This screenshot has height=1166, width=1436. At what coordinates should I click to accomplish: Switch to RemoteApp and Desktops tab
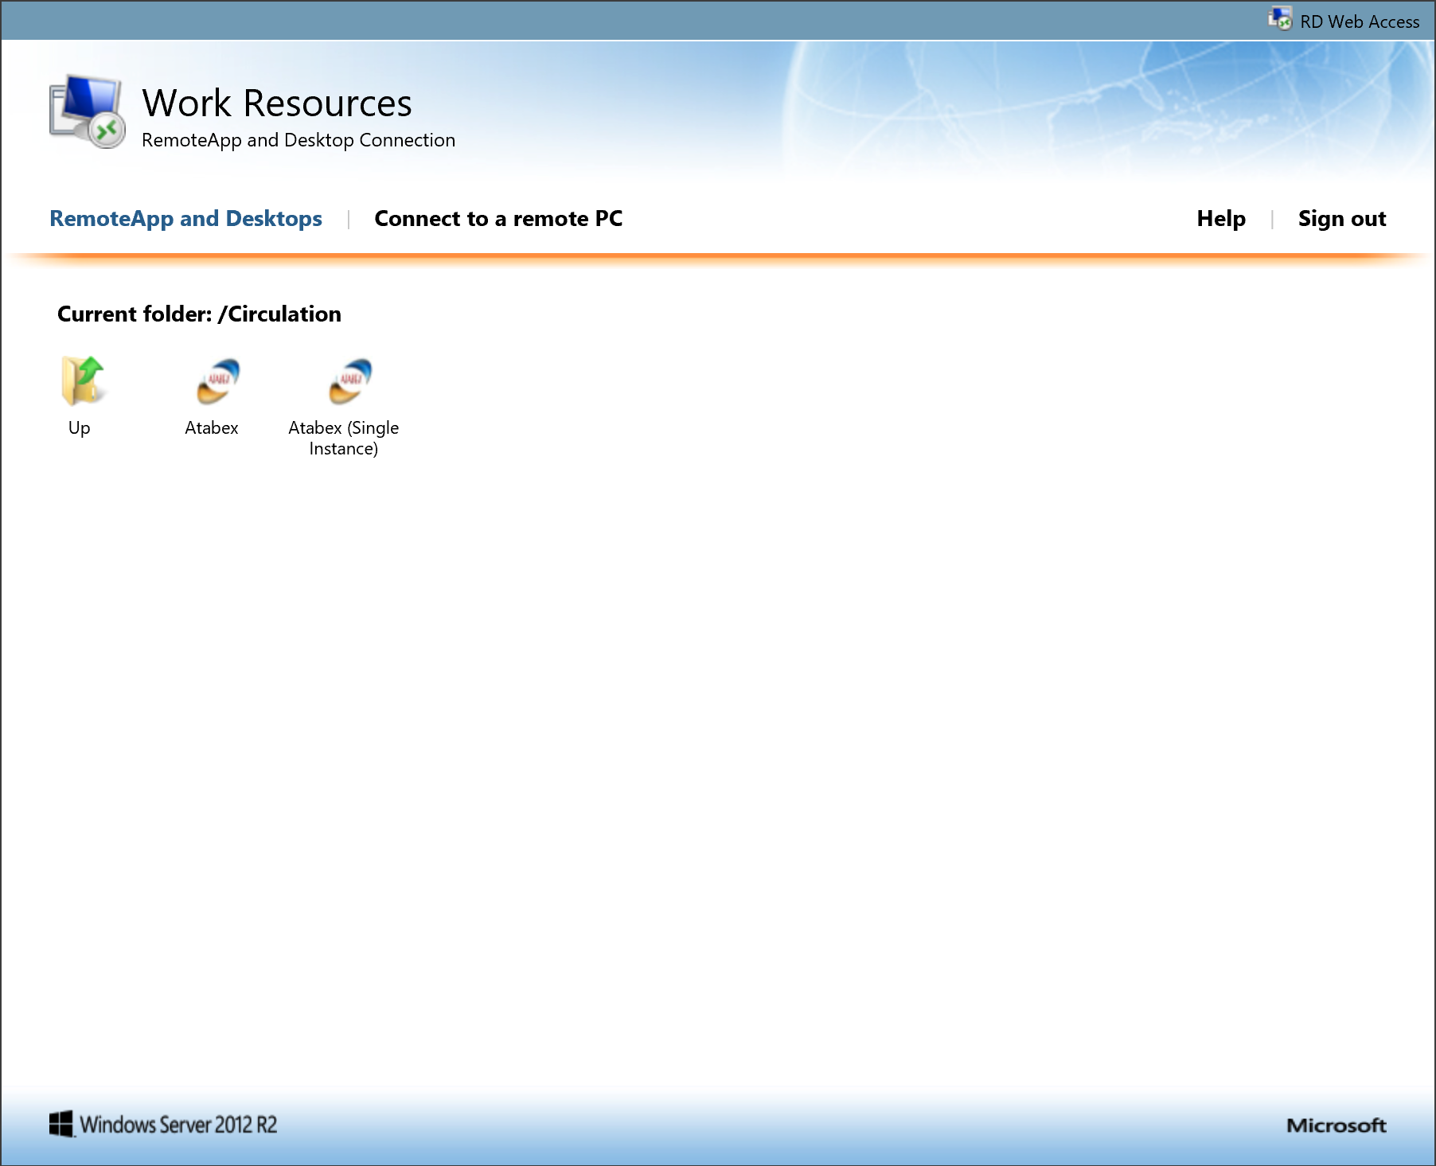(x=185, y=218)
